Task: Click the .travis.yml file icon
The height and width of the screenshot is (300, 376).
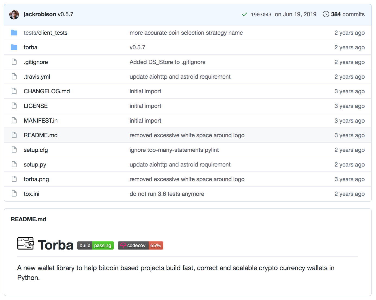Action: point(14,76)
